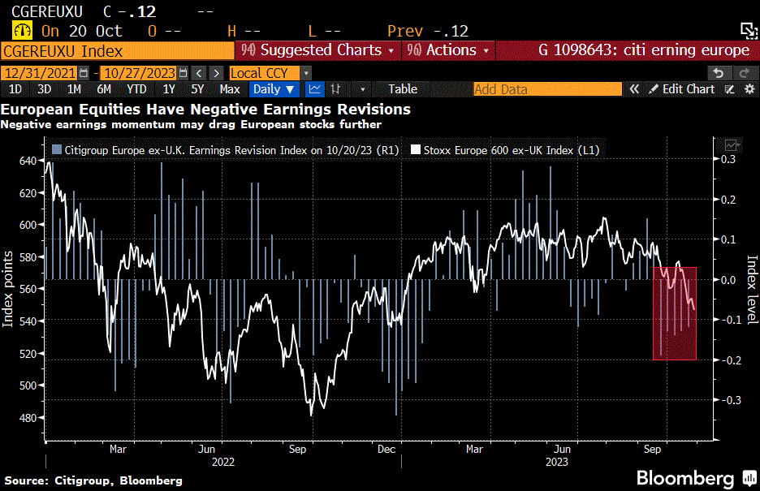Click the chart title European Equities Have Negative Earnings Revisions
This screenshot has width=760, height=491.
point(205,110)
